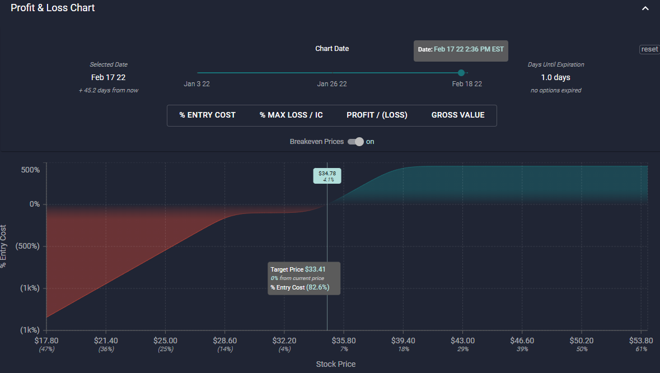Click the Feb 18 22 slider label
This screenshot has height=373, width=660.
(x=467, y=84)
